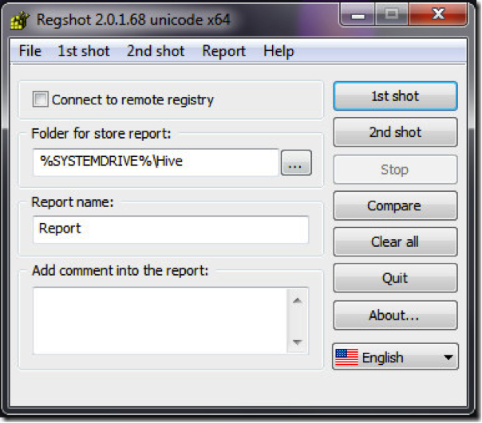Minimize the Regshot window

tap(358, 14)
